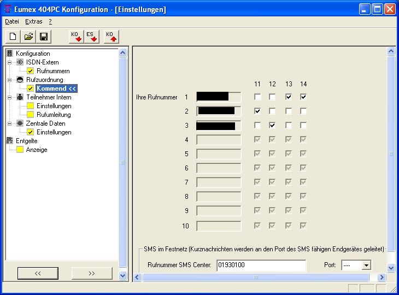Viewport: 399px width, 295px height.
Task: Check Rufnummer 3 column 14 checkbox
Action: 303,126
